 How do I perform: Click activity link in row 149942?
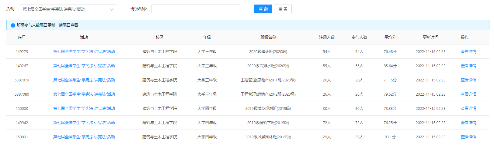pos(84,123)
